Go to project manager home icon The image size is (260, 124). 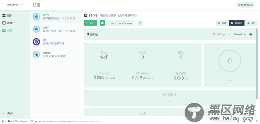(x=3, y=121)
